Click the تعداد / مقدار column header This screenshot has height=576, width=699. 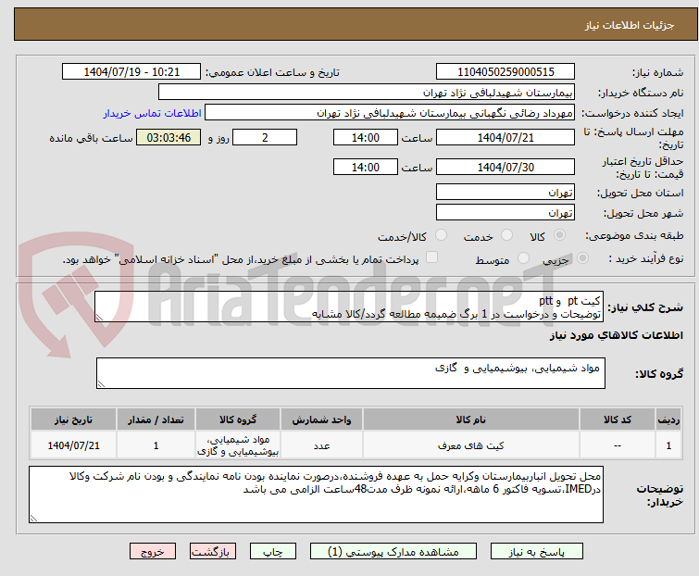point(156,419)
